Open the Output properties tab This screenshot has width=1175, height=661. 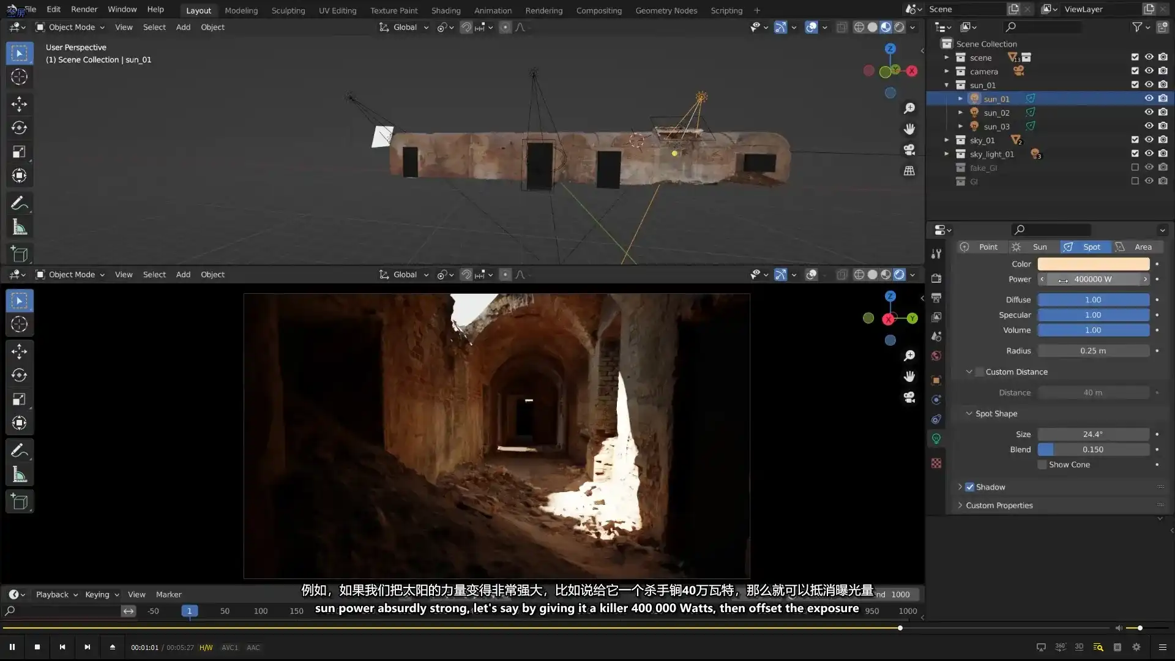coord(936,298)
